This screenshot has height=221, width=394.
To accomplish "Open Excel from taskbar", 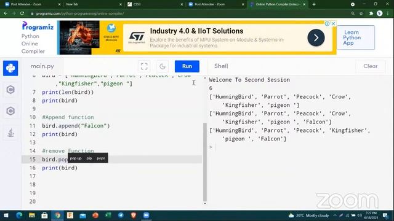I will pyautogui.click(x=108, y=215).
